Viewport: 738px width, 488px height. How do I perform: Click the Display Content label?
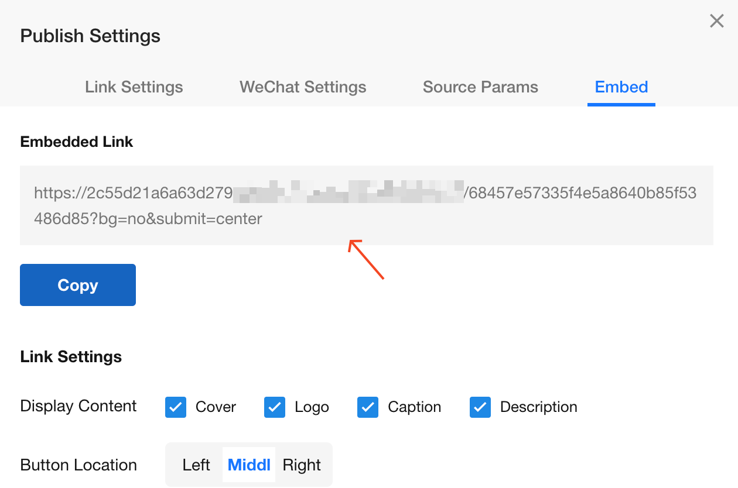(x=78, y=406)
